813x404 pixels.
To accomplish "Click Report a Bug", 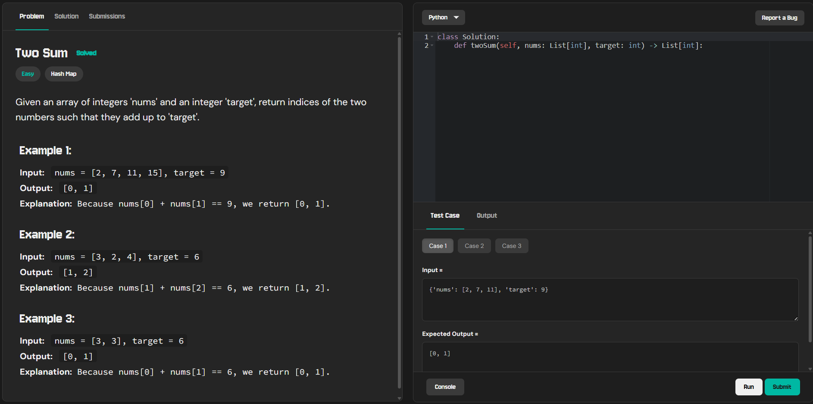I will click(779, 18).
